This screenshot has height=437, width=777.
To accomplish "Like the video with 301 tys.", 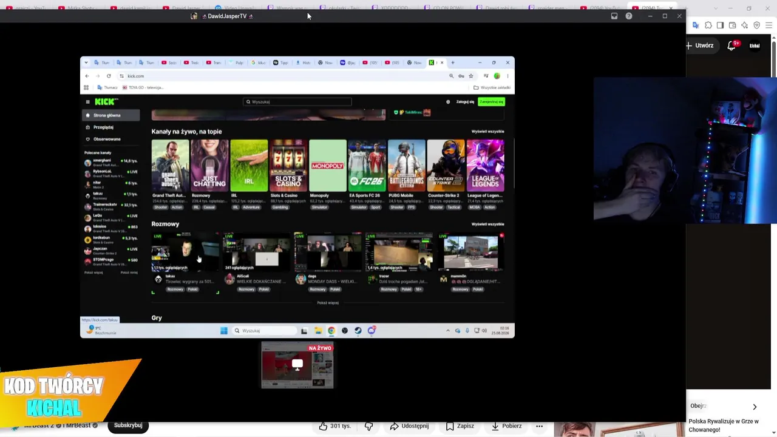I will click(335, 426).
